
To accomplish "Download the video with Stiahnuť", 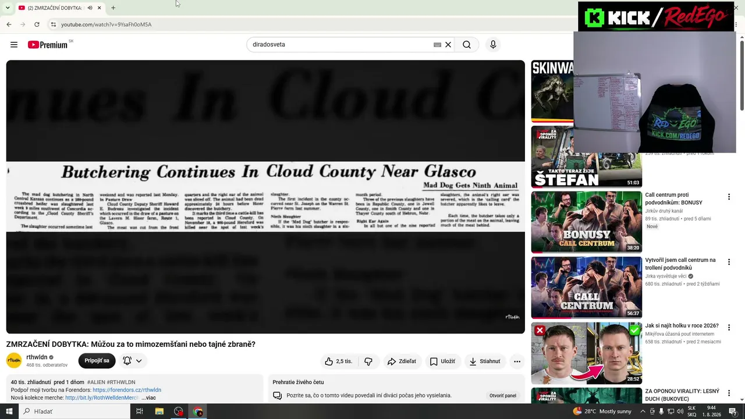I will 485,361.
